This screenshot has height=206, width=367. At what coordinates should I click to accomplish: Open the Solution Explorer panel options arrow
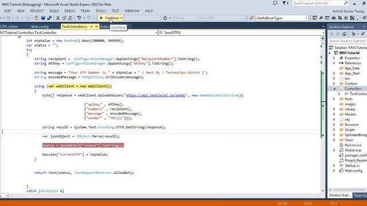364,27
